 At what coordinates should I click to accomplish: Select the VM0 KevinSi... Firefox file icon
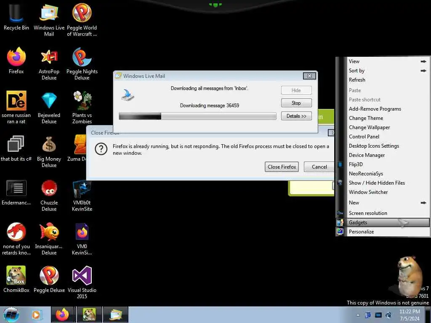82,238
